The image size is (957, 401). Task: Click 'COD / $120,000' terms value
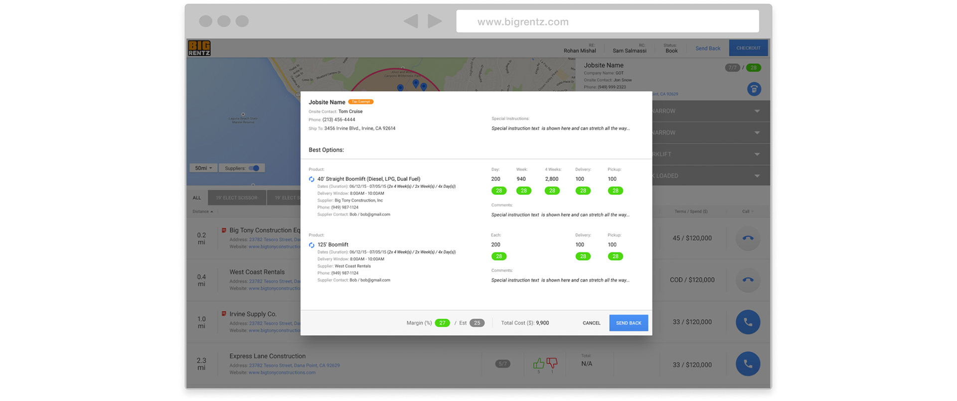(x=692, y=280)
